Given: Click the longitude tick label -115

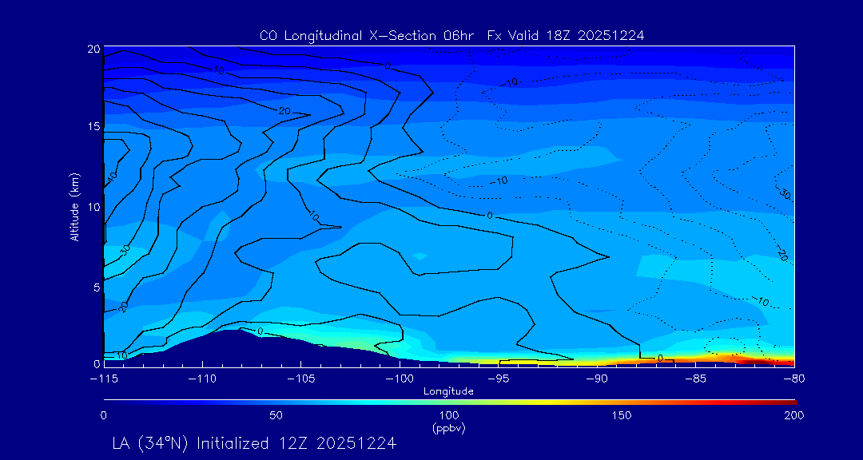Looking at the screenshot, I should pos(104,379).
